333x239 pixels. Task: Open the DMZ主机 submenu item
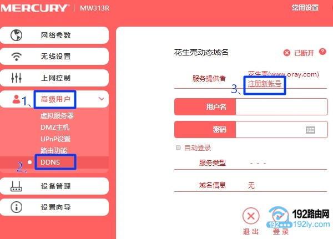[x=55, y=128]
